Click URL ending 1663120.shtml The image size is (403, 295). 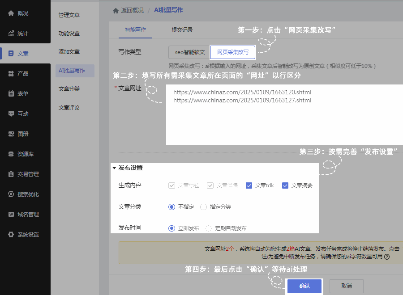[x=242, y=93]
